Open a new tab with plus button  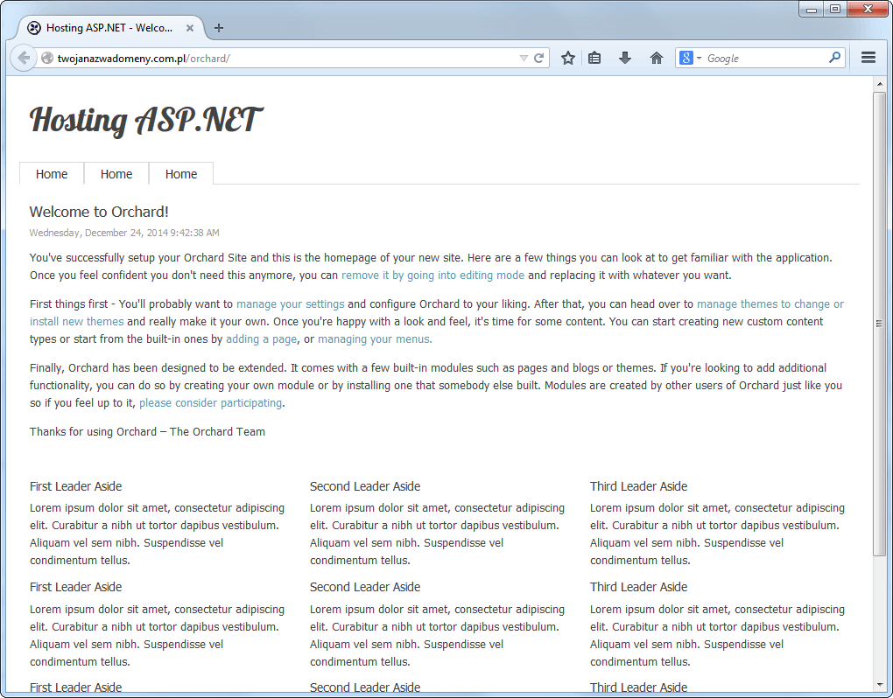219,28
